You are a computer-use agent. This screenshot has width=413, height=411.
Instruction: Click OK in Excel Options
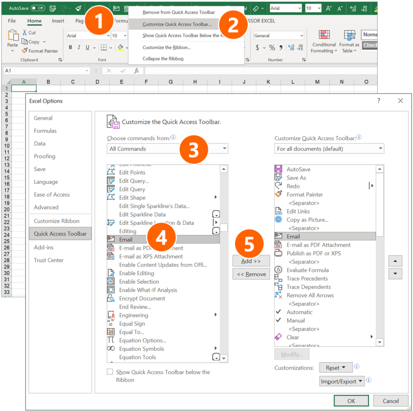[351, 401]
